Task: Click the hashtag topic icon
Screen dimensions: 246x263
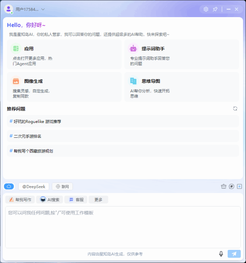Action: (x=231, y=186)
